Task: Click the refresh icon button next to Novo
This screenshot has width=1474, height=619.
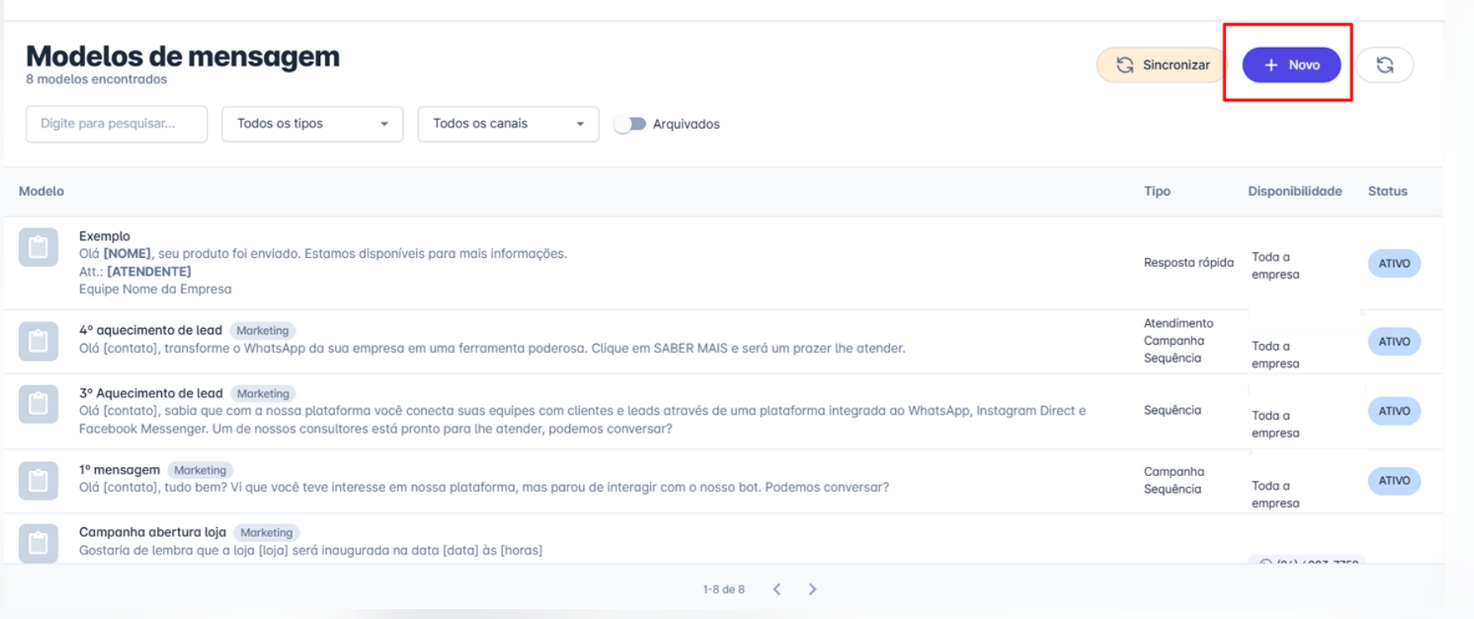Action: point(1384,65)
